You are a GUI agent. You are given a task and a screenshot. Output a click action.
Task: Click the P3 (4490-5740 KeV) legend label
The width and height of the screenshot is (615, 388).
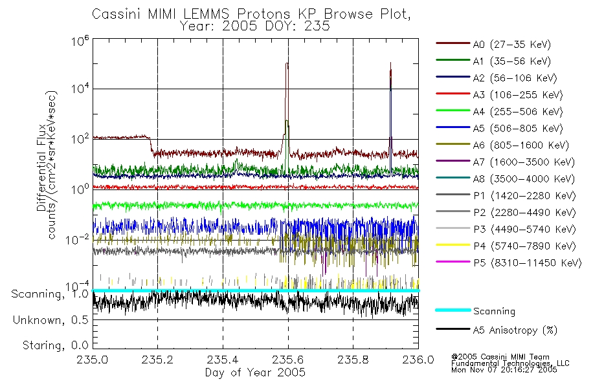tap(524, 230)
